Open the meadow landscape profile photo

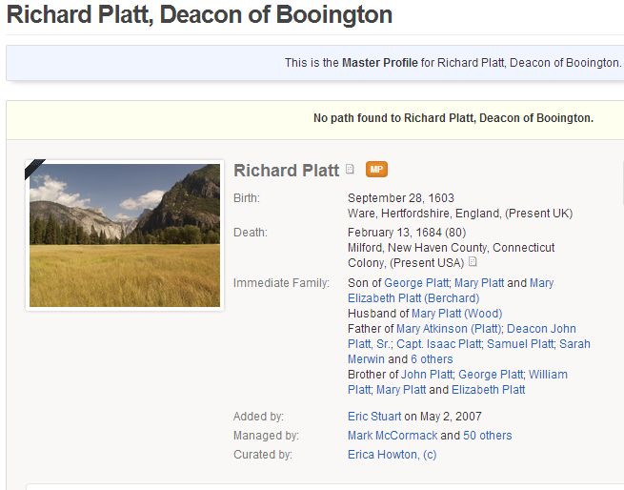(x=125, y=235)
